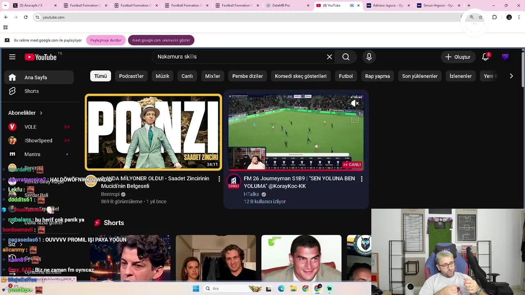Select the Pembe diziler filter chip
The height and width of the screenshot is (295, 525).
click(x=247, y=76)
